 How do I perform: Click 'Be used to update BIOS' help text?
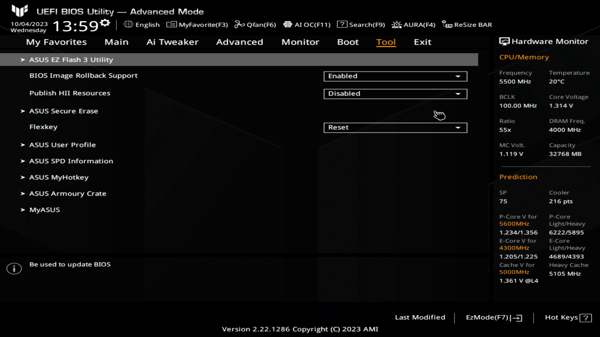(70, 264)
